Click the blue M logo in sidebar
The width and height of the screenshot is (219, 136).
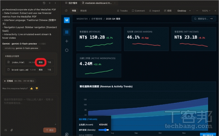(x=67, y=20)
